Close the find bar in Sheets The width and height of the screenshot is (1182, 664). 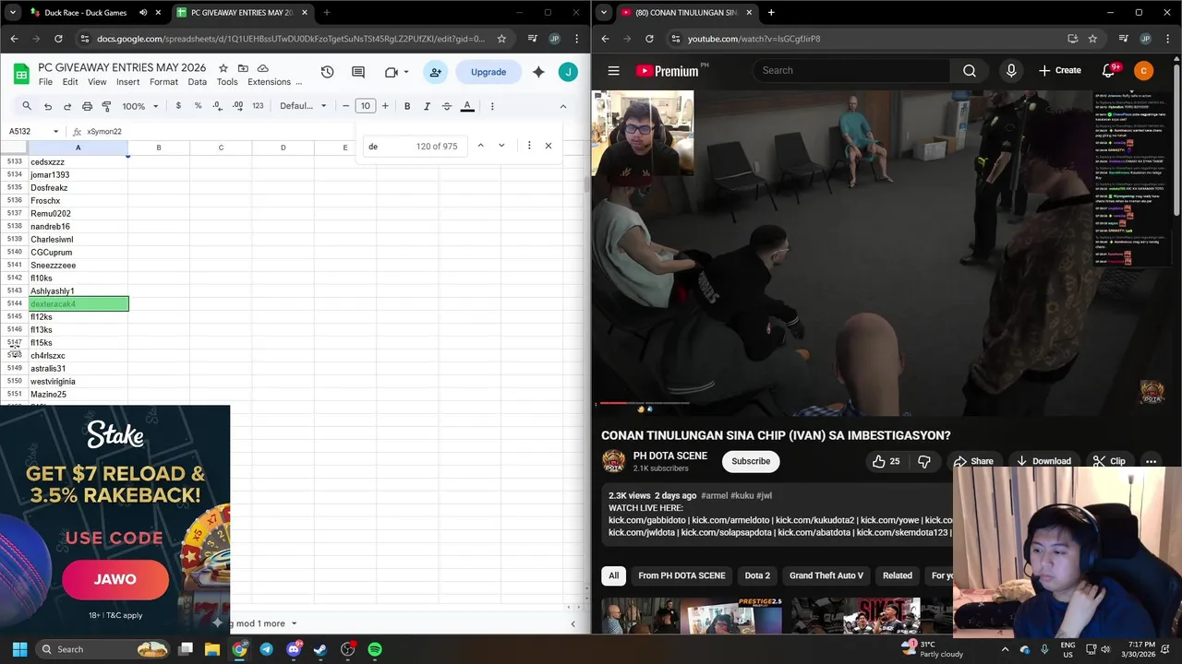pyautogui.click(x=549, y=146)
